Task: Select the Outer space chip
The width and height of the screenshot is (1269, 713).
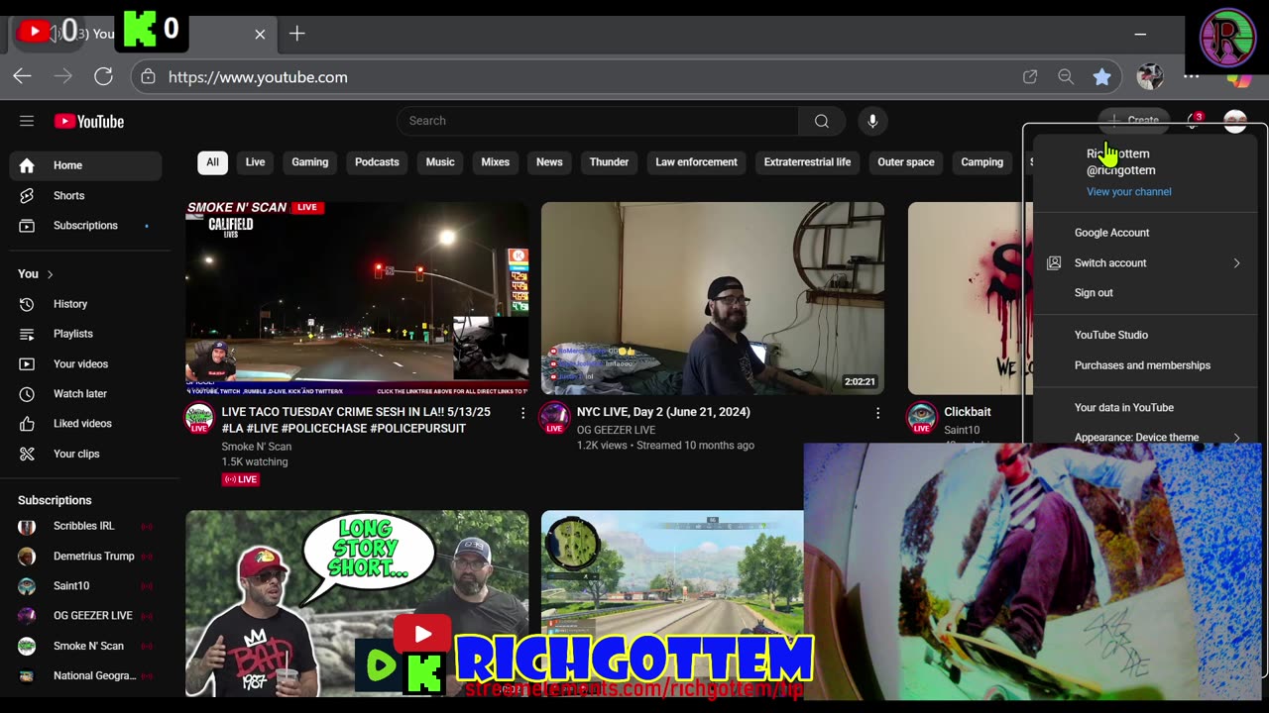Action: point(905,162)
